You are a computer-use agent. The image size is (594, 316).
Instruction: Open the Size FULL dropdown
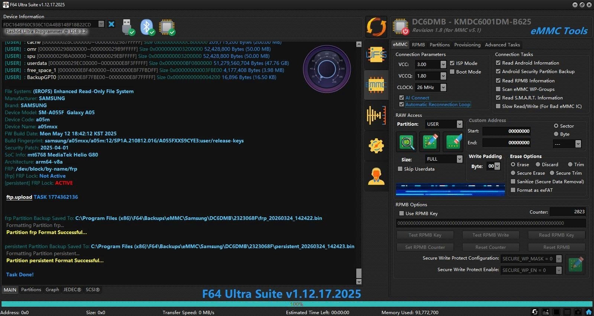(x=460, y=159)
